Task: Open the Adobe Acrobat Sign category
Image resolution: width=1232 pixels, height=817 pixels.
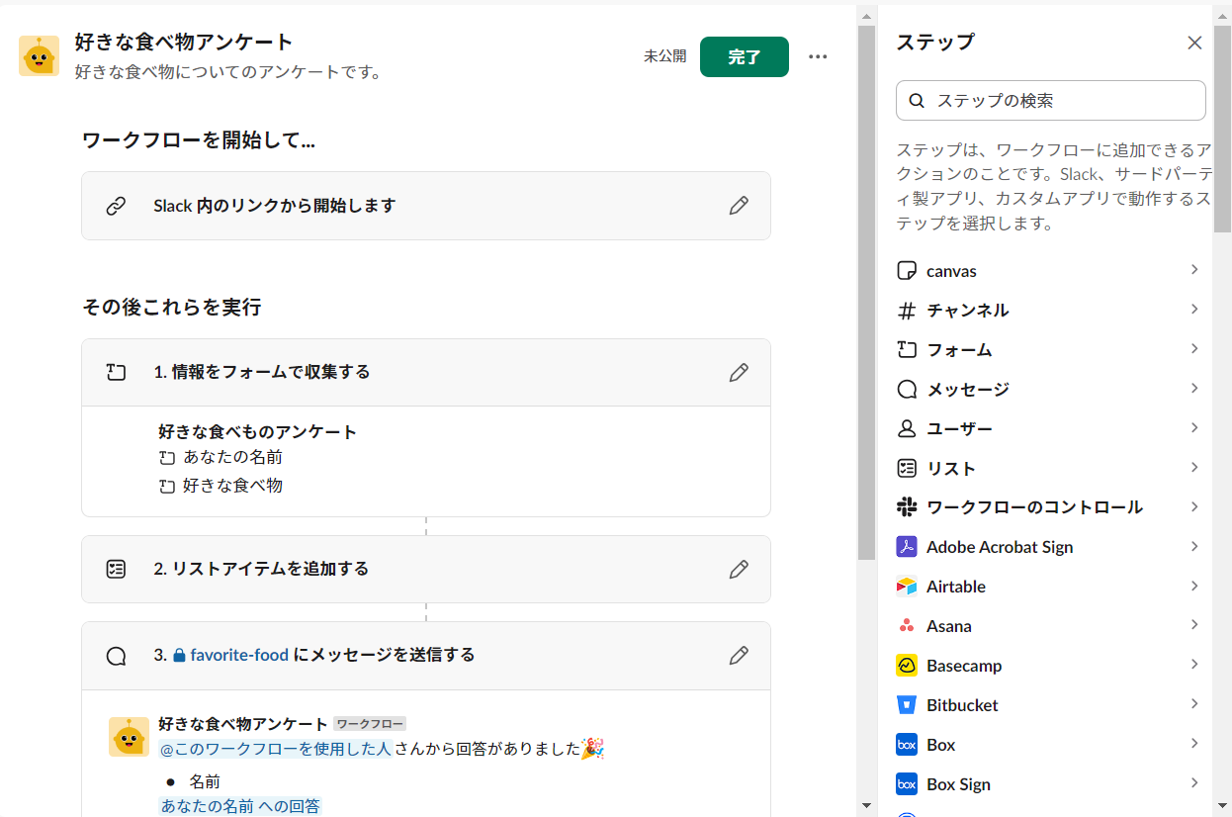Action: pos(1050,547)
